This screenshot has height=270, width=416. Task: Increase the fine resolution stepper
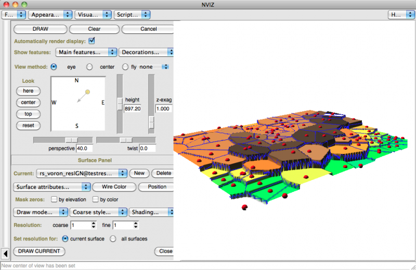point(136,223)
